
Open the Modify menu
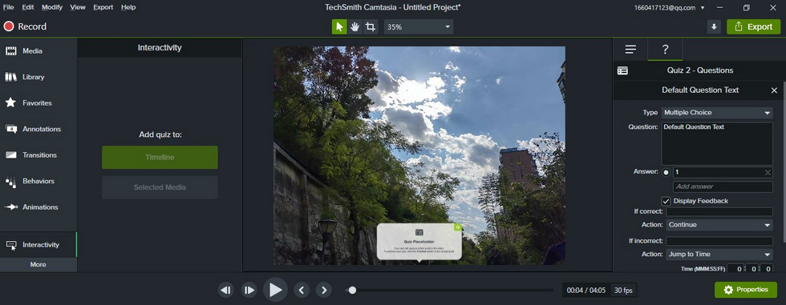pyautogui.click(x=52, y=7)
